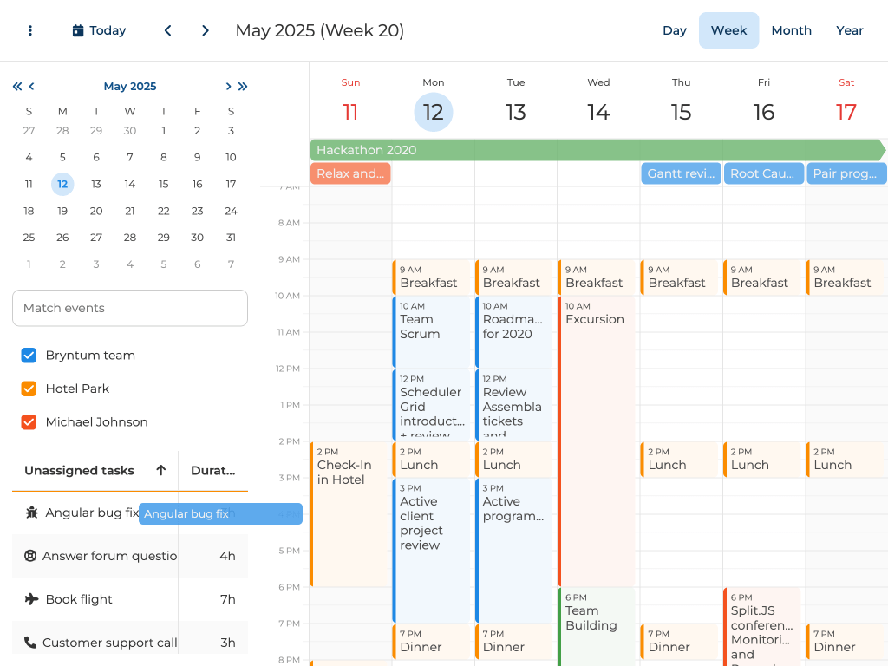
Task: Go to next month in mini calendar
Action: tap(228, 86)
